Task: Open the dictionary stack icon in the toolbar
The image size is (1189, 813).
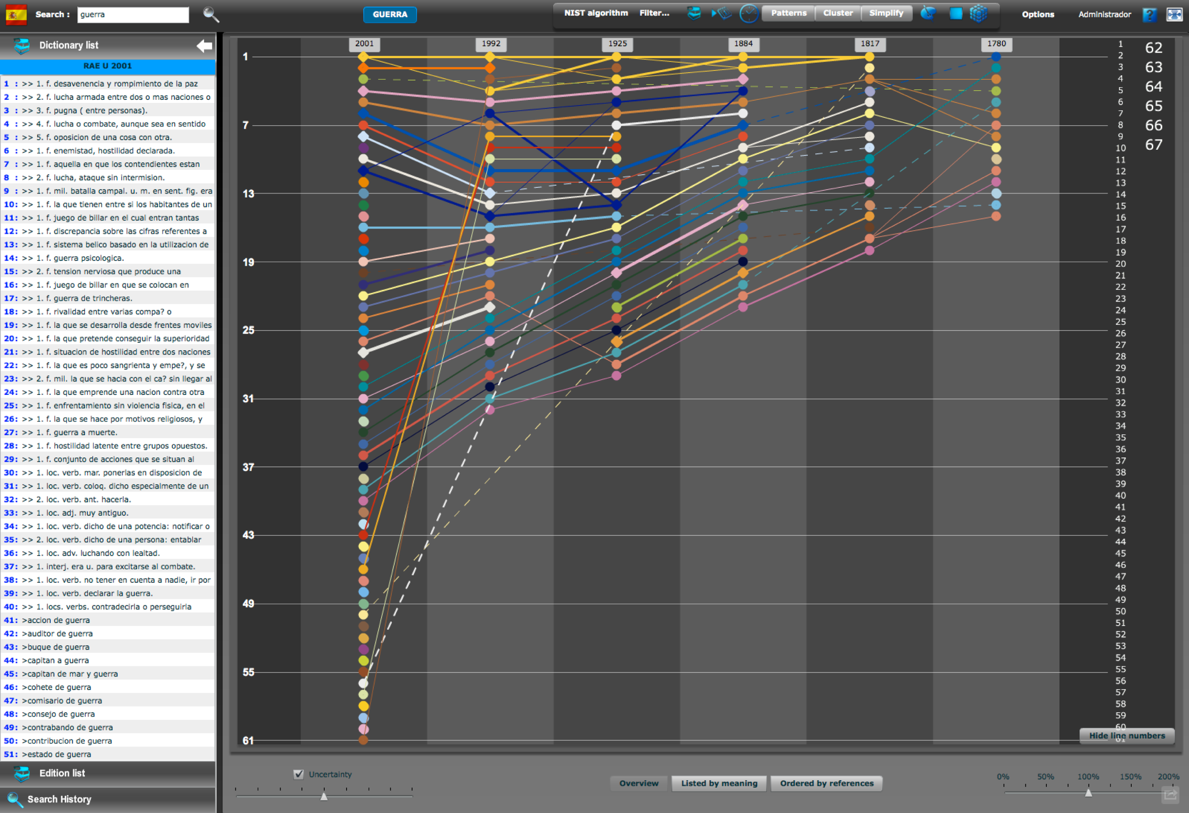Action: point(694,14)
